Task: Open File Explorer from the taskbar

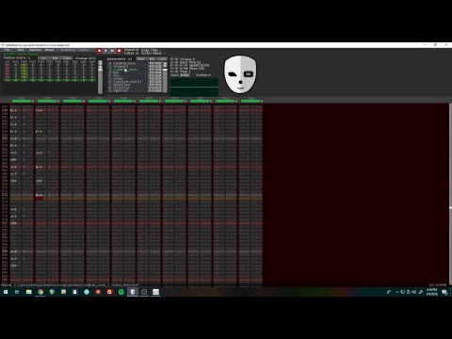Action: [29, 292]
